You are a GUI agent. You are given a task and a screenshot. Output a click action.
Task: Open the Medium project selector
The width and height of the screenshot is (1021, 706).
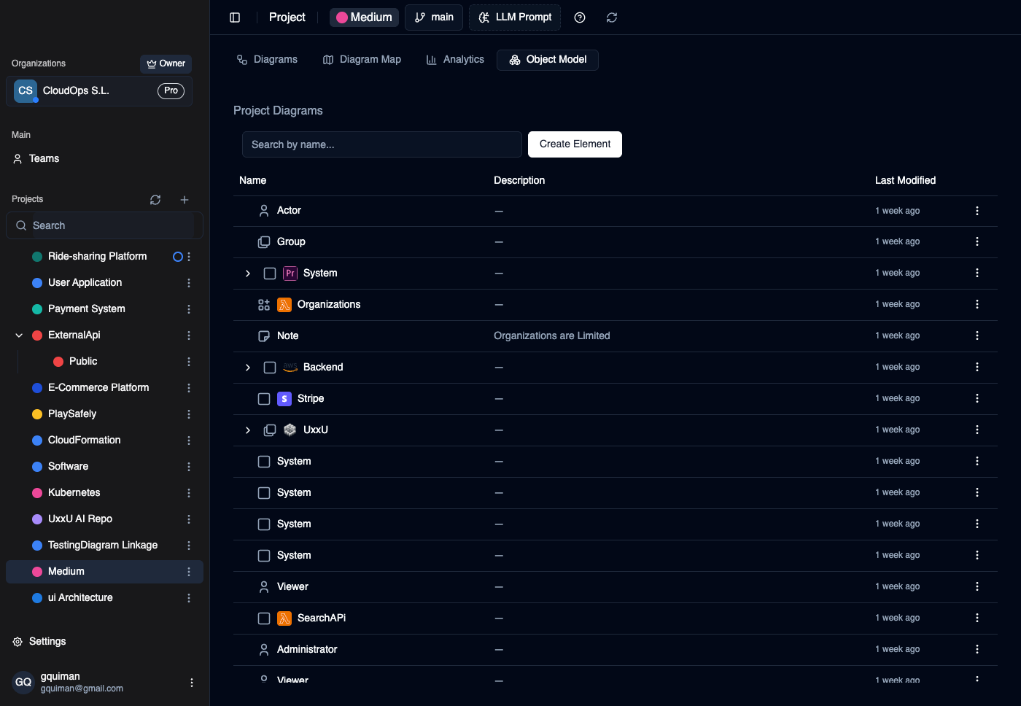click(x=364, y=18)
